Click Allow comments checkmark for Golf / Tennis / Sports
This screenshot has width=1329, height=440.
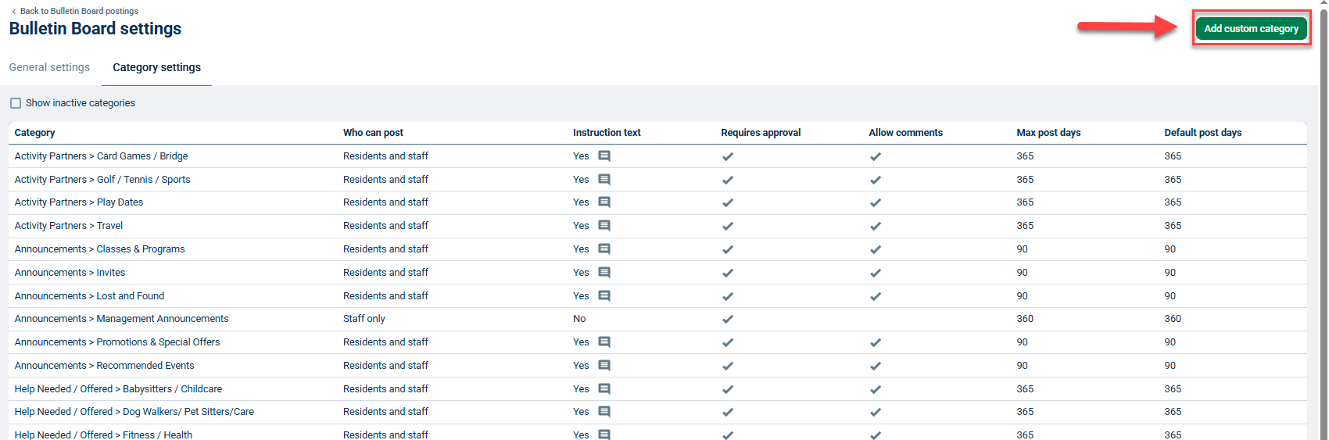click(x=876, y=180)
